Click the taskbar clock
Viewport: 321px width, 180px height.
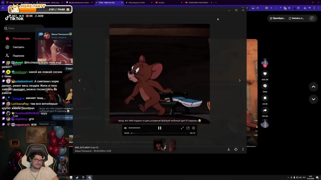click(310, 177)
